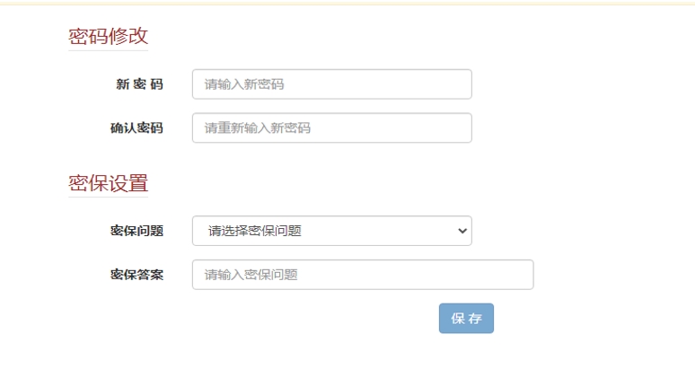The image size is (695, 369).
Task: Save the password and security settings
Action: click(466, 319)
